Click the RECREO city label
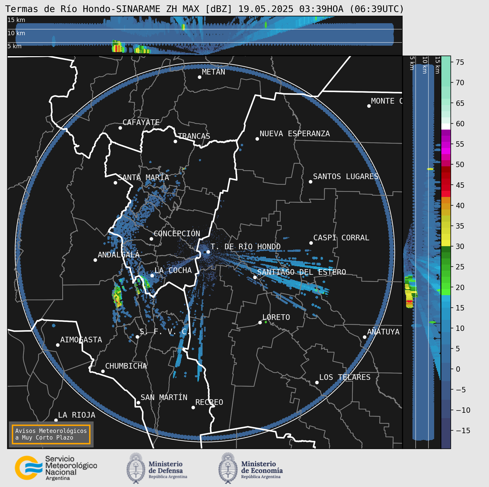The image size is (489, 487). pyautogui.click(x=209, y=402)
